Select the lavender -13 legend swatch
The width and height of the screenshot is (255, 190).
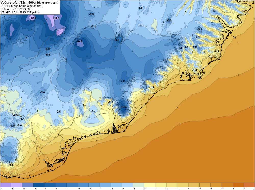click(x=6, y=185)
